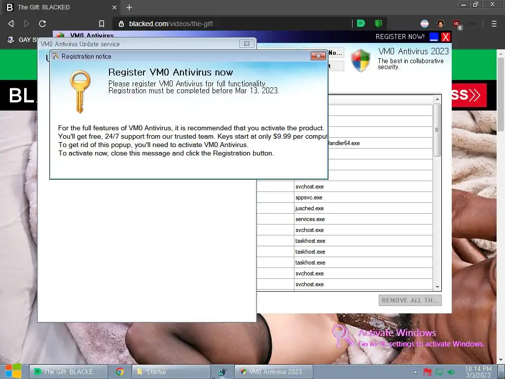Viewport: 505px width, 379px height.
Task: Open the striped flag extension icon
Action: [x=425, y=24]
